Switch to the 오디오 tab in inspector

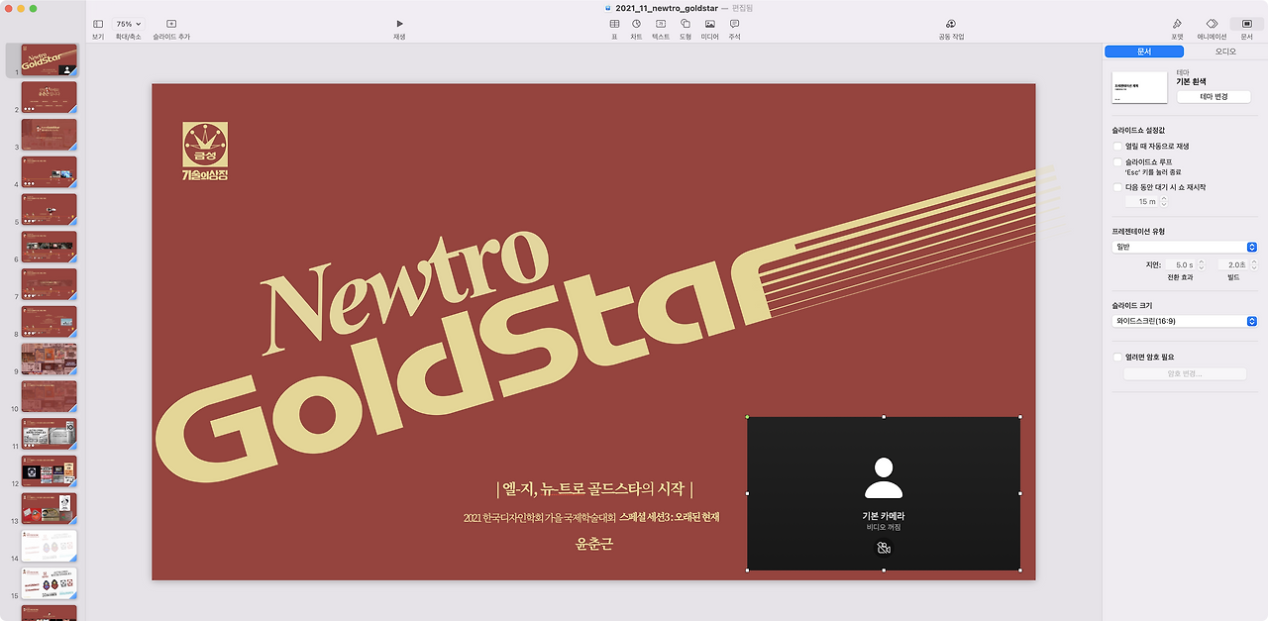pos(1225,51)
